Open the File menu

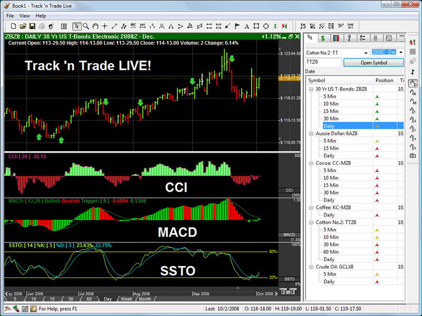[10, 16]
